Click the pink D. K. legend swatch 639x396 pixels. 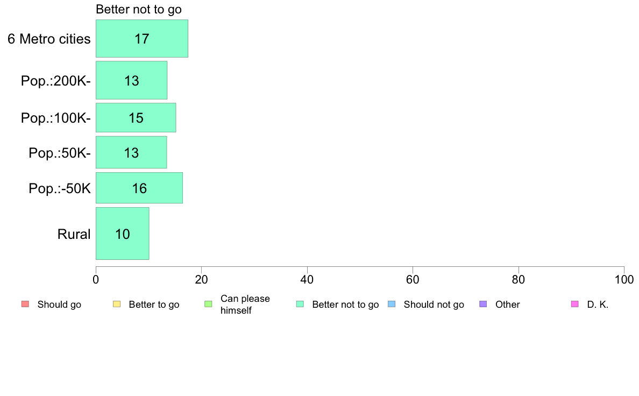[575, 304]
